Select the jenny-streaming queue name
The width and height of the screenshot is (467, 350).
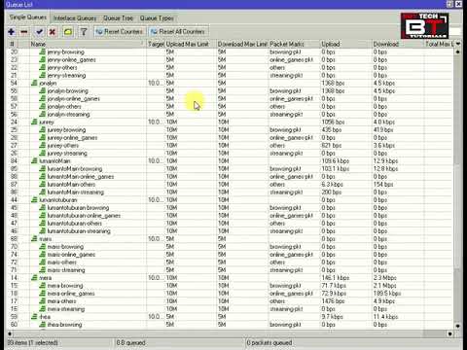(66, 75)
